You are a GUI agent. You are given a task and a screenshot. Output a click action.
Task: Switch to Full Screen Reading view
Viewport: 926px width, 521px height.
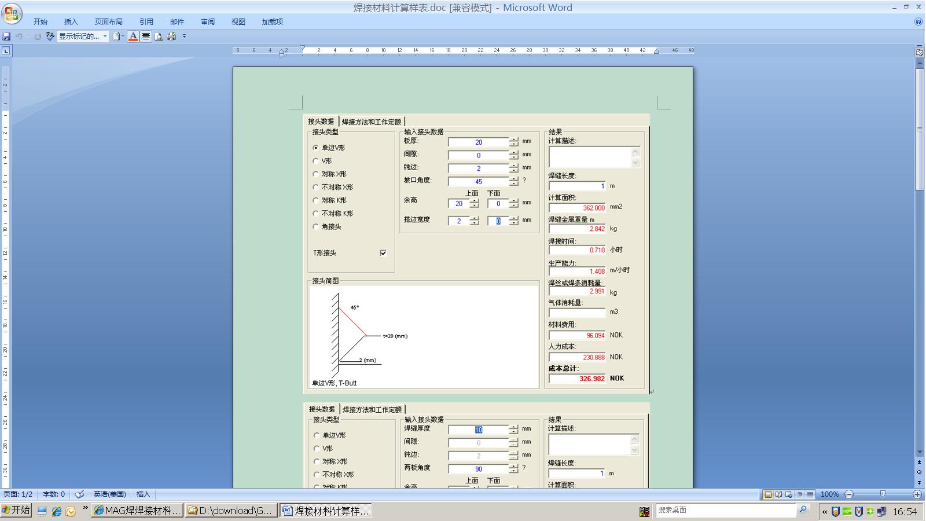[x=778, y=494]
